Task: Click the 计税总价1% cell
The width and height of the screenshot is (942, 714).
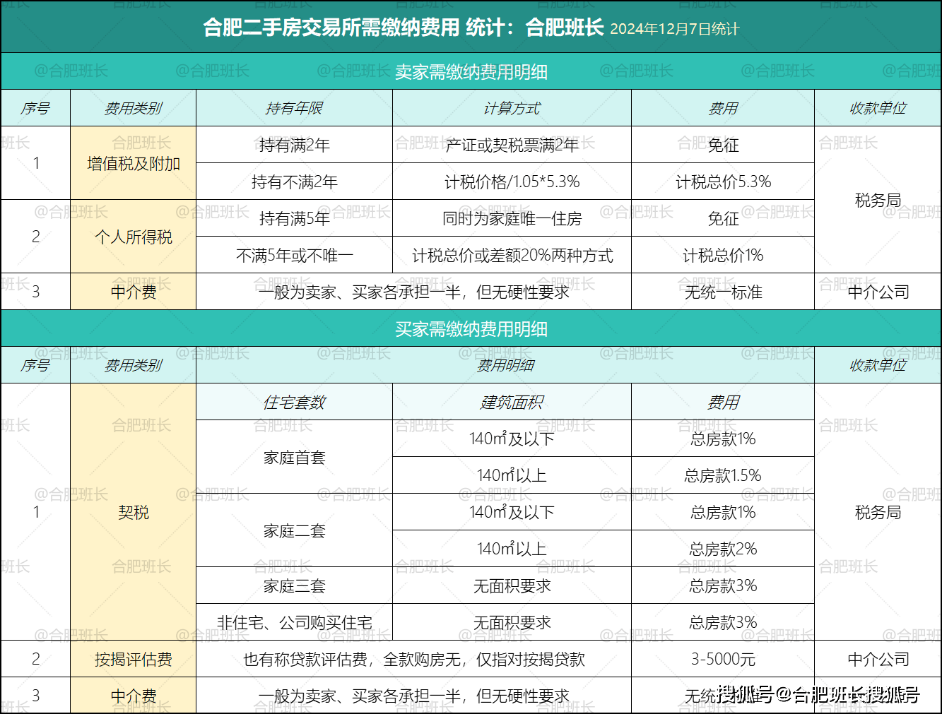Action: click(723, 255)
